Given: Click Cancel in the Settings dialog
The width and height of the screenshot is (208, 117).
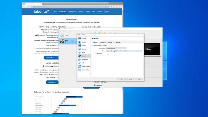Looking at the screenshot, I should (130, 79).
